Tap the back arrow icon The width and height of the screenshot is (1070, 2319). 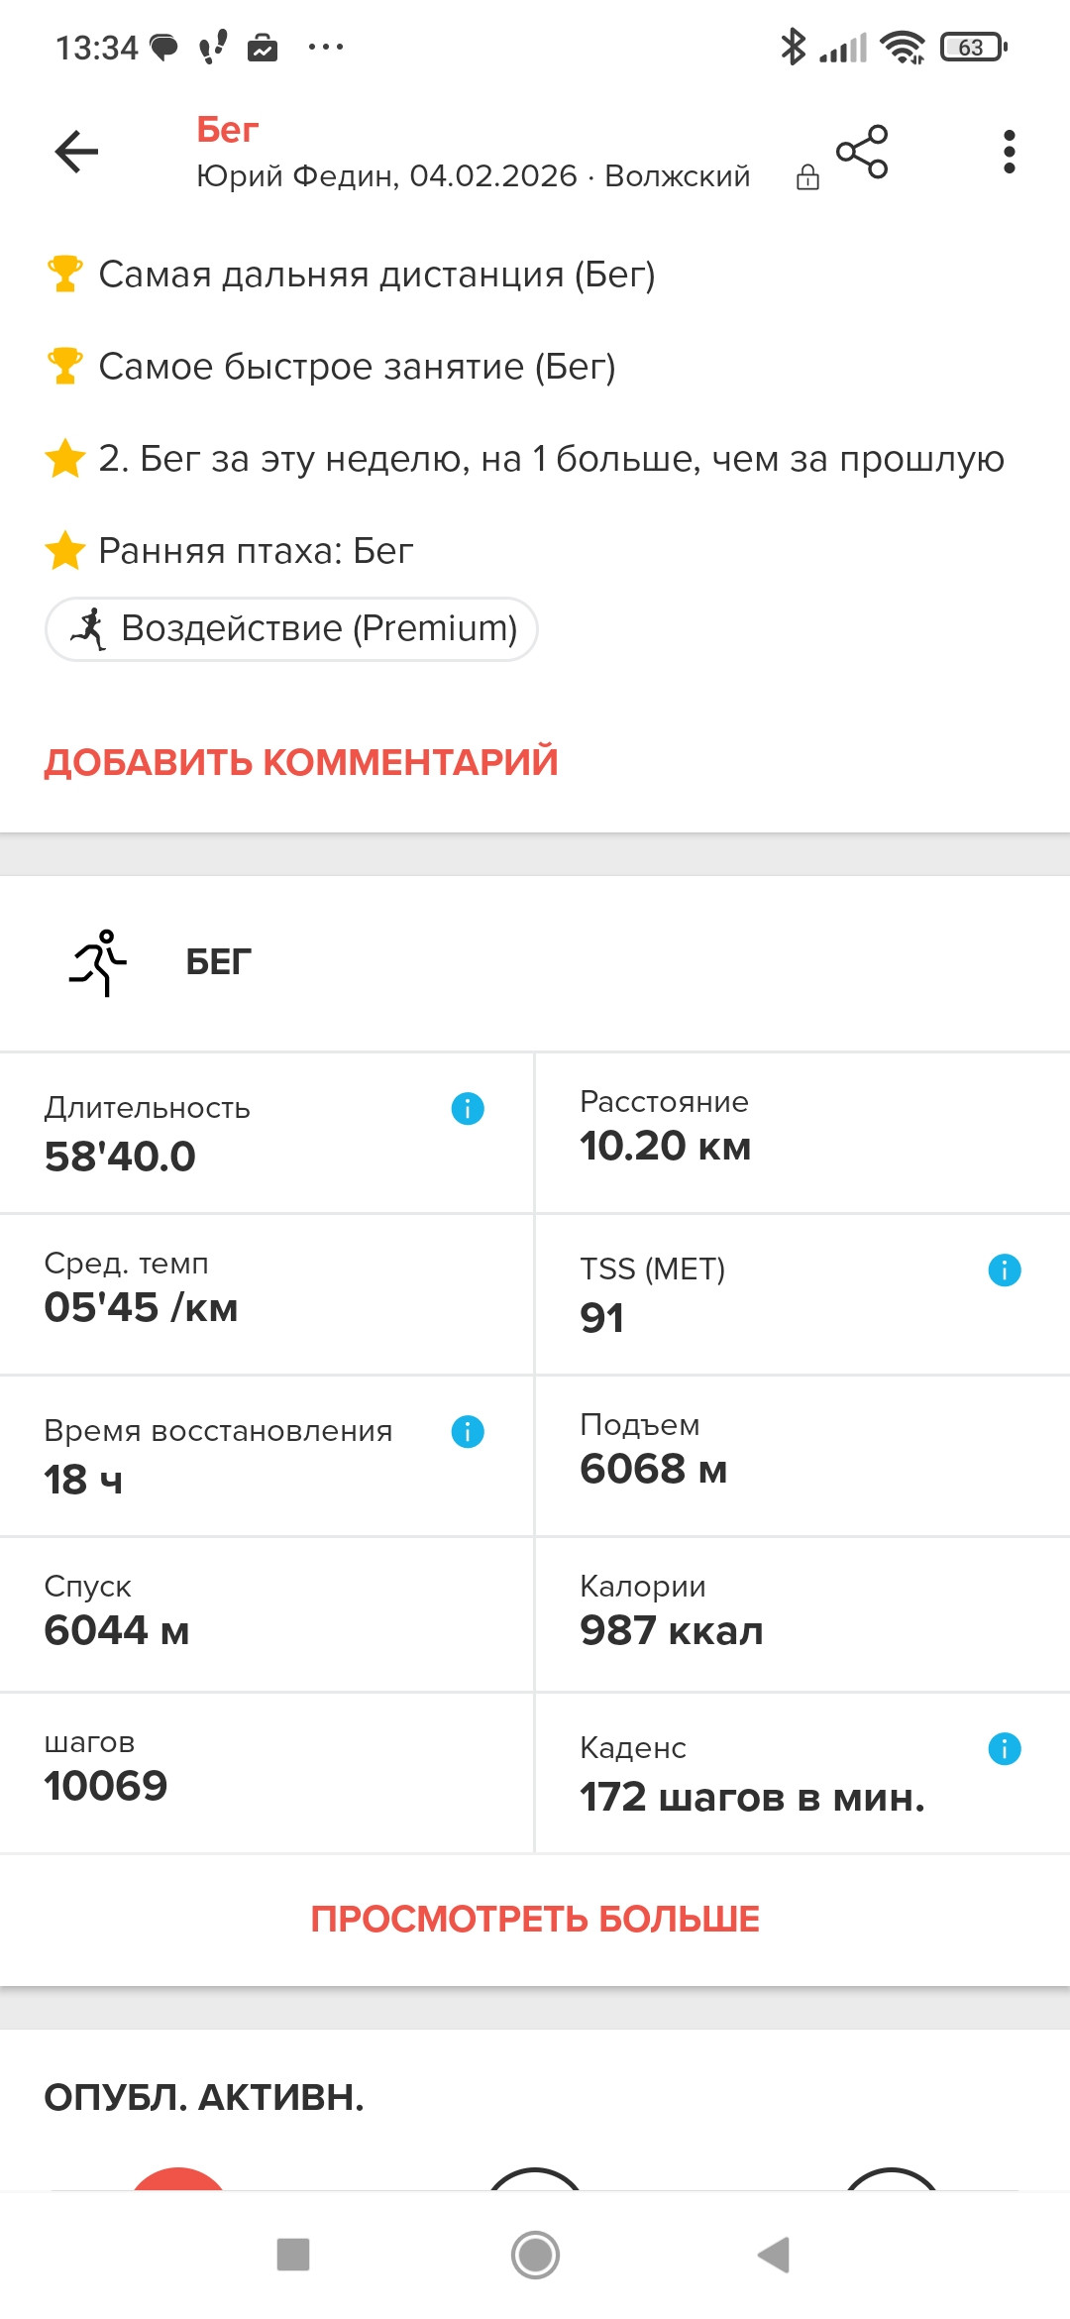click(76, 152)
